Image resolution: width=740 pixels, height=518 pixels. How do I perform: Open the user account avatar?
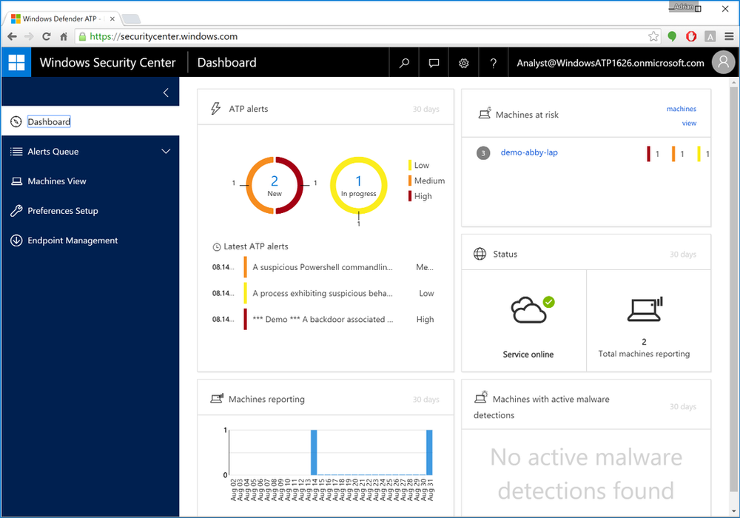click(x=723, y=62)
